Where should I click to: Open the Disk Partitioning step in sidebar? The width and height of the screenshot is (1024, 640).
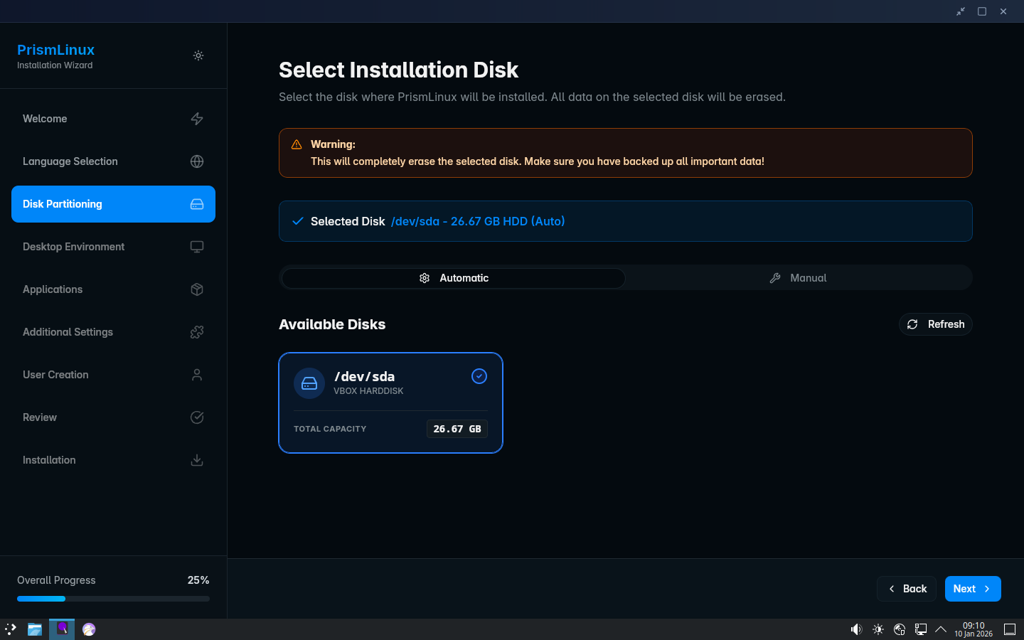[113, 204]
